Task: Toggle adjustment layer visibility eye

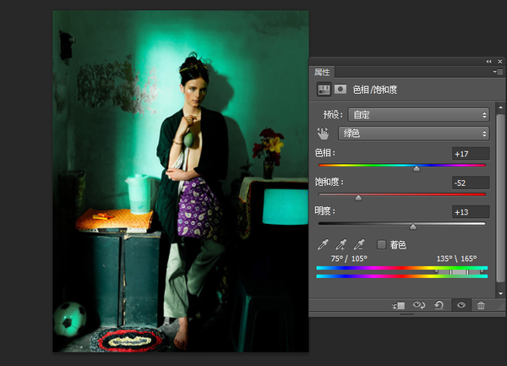Action: pos(461,305)
